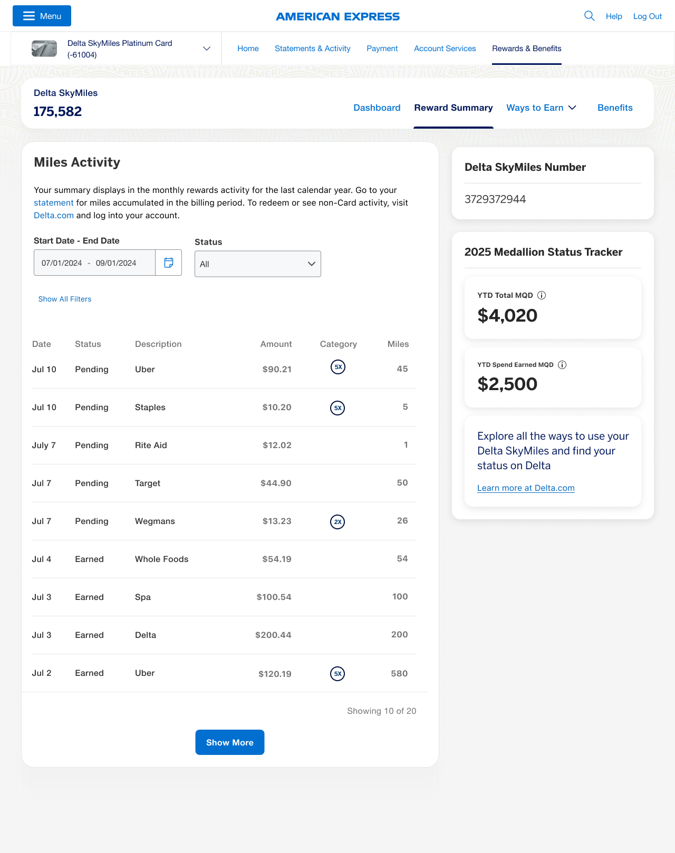Image resolution: width=675 pixels, height=853 pixels.
Task: Click the Date column header
Action: point(42,344)
